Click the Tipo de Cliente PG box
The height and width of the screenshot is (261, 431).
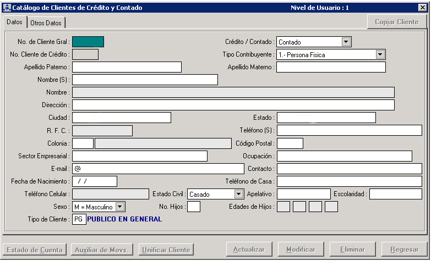coord(79,219)
